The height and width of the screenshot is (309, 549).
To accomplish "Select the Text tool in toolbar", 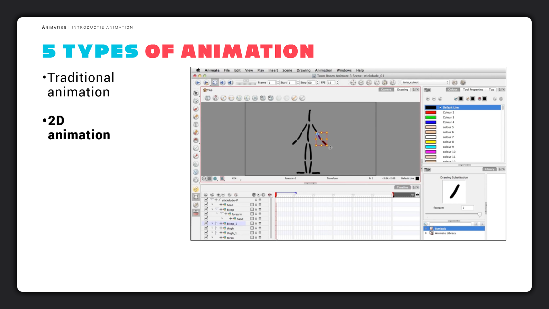I will pyautogui.click(x=196, y=125).
